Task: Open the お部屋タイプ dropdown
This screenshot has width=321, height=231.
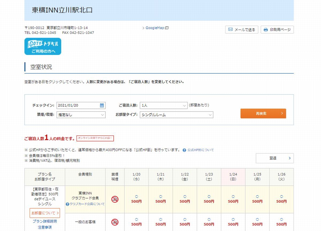Action: click(x=177, y=115)
